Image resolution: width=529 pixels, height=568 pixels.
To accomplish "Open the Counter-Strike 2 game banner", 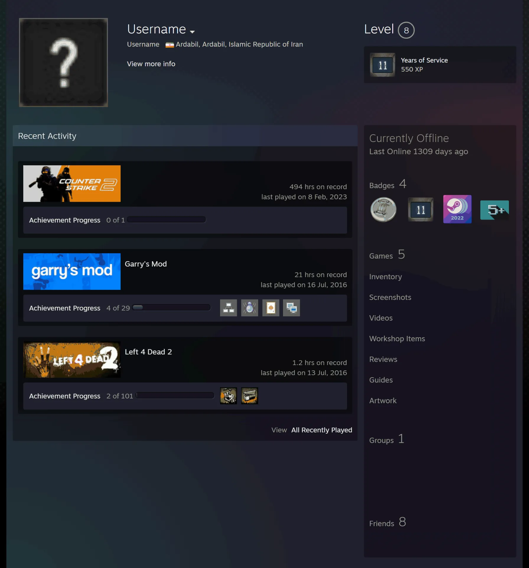I will [x=72, y=184].
